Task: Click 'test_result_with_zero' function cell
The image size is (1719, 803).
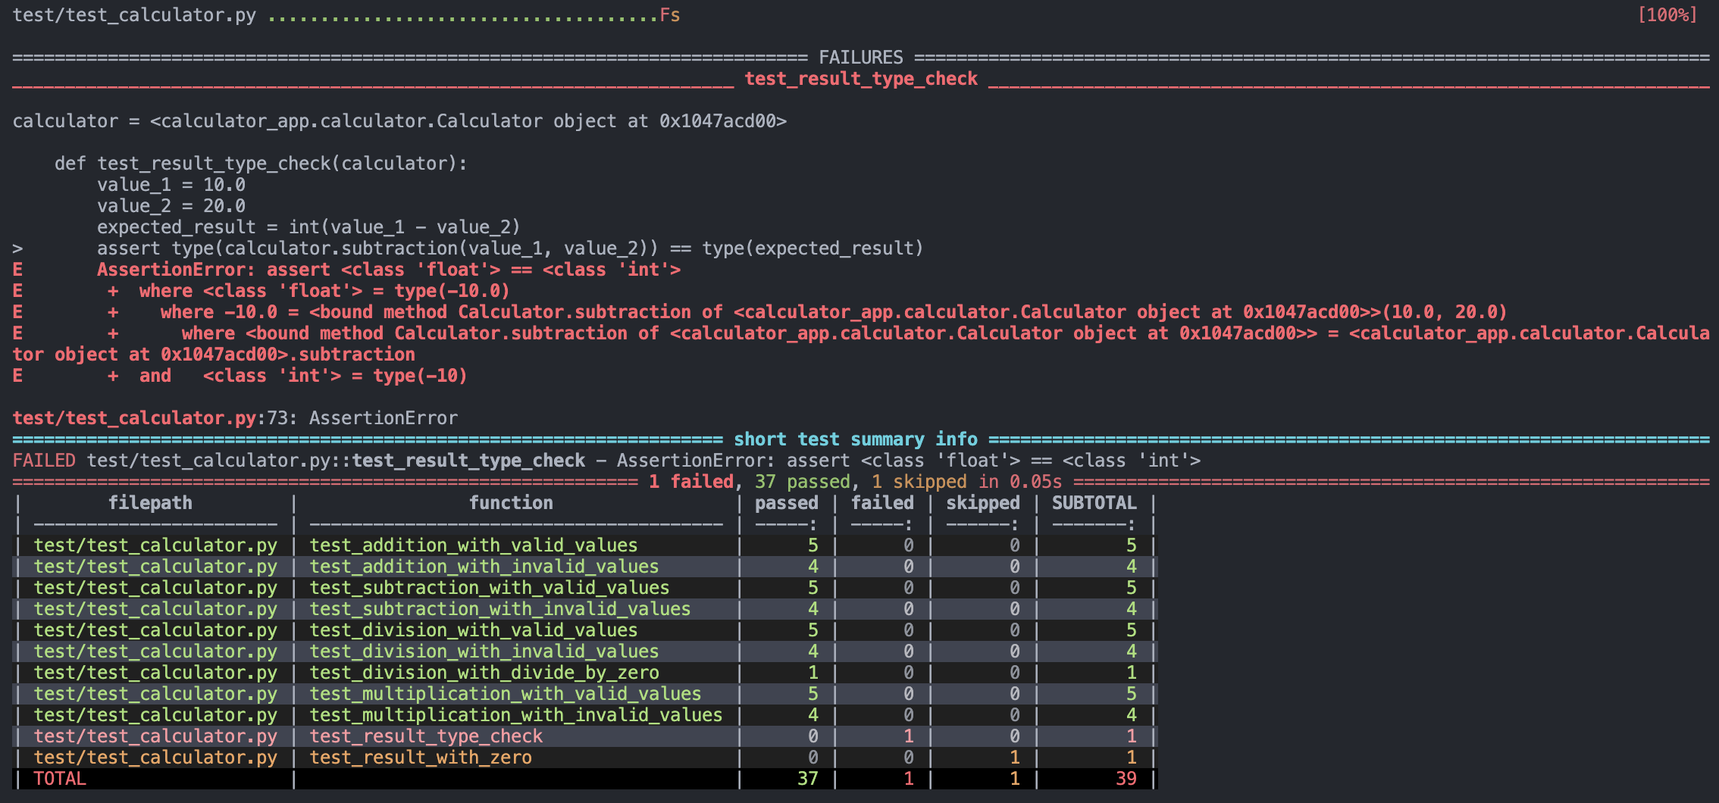Action: point(421,758)
